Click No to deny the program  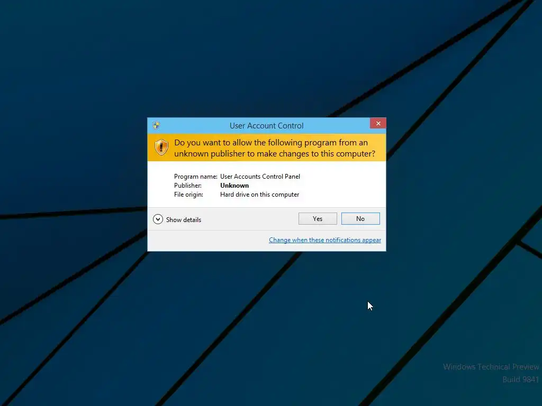(x=360, y=218)
